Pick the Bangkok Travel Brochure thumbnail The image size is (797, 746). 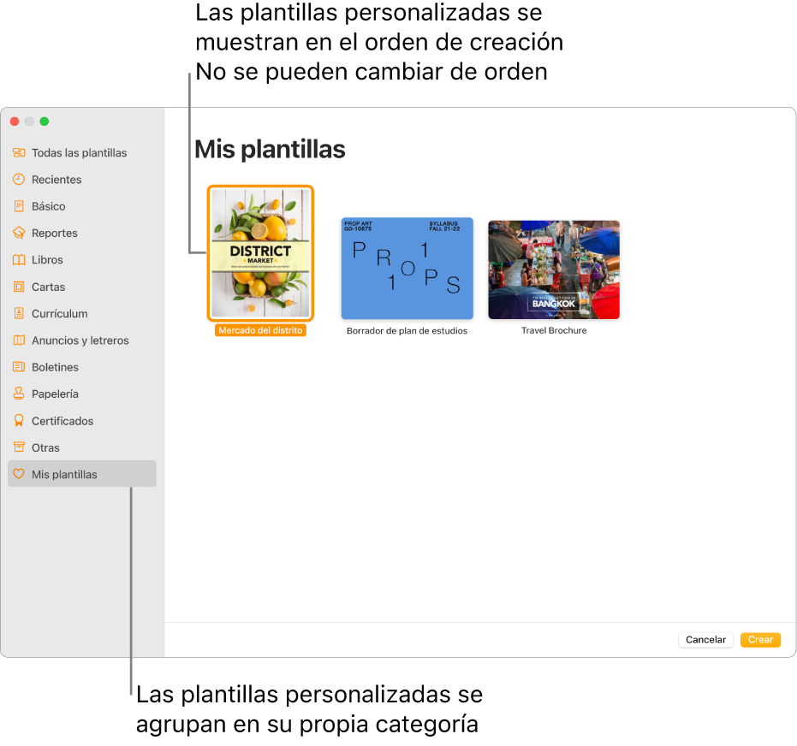click(554, 269)
